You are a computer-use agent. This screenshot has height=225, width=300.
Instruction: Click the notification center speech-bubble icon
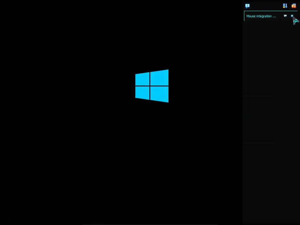[247, 6]
